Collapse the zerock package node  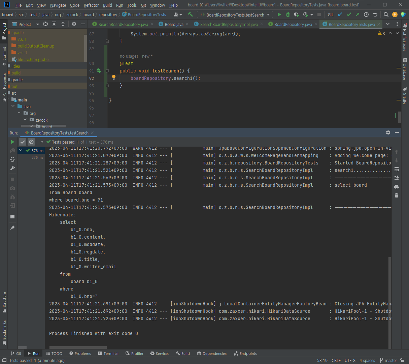25,120
